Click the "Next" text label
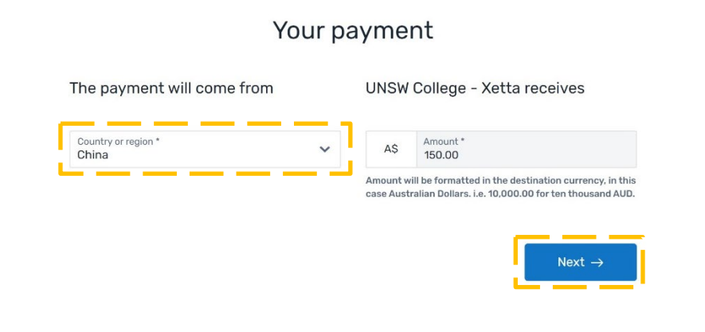The height and width of the screenshot is (332, 705). pos(570,262)
